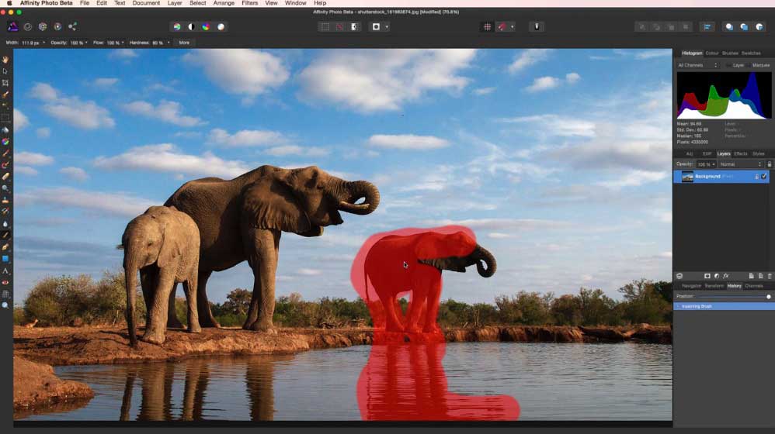Screen dimensions: 775x434
Task: Open the All Channels dropdown
Action: click(697, 65)
